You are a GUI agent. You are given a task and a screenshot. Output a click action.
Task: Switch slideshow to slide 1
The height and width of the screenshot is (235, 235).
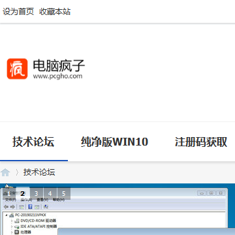[9, 193]
